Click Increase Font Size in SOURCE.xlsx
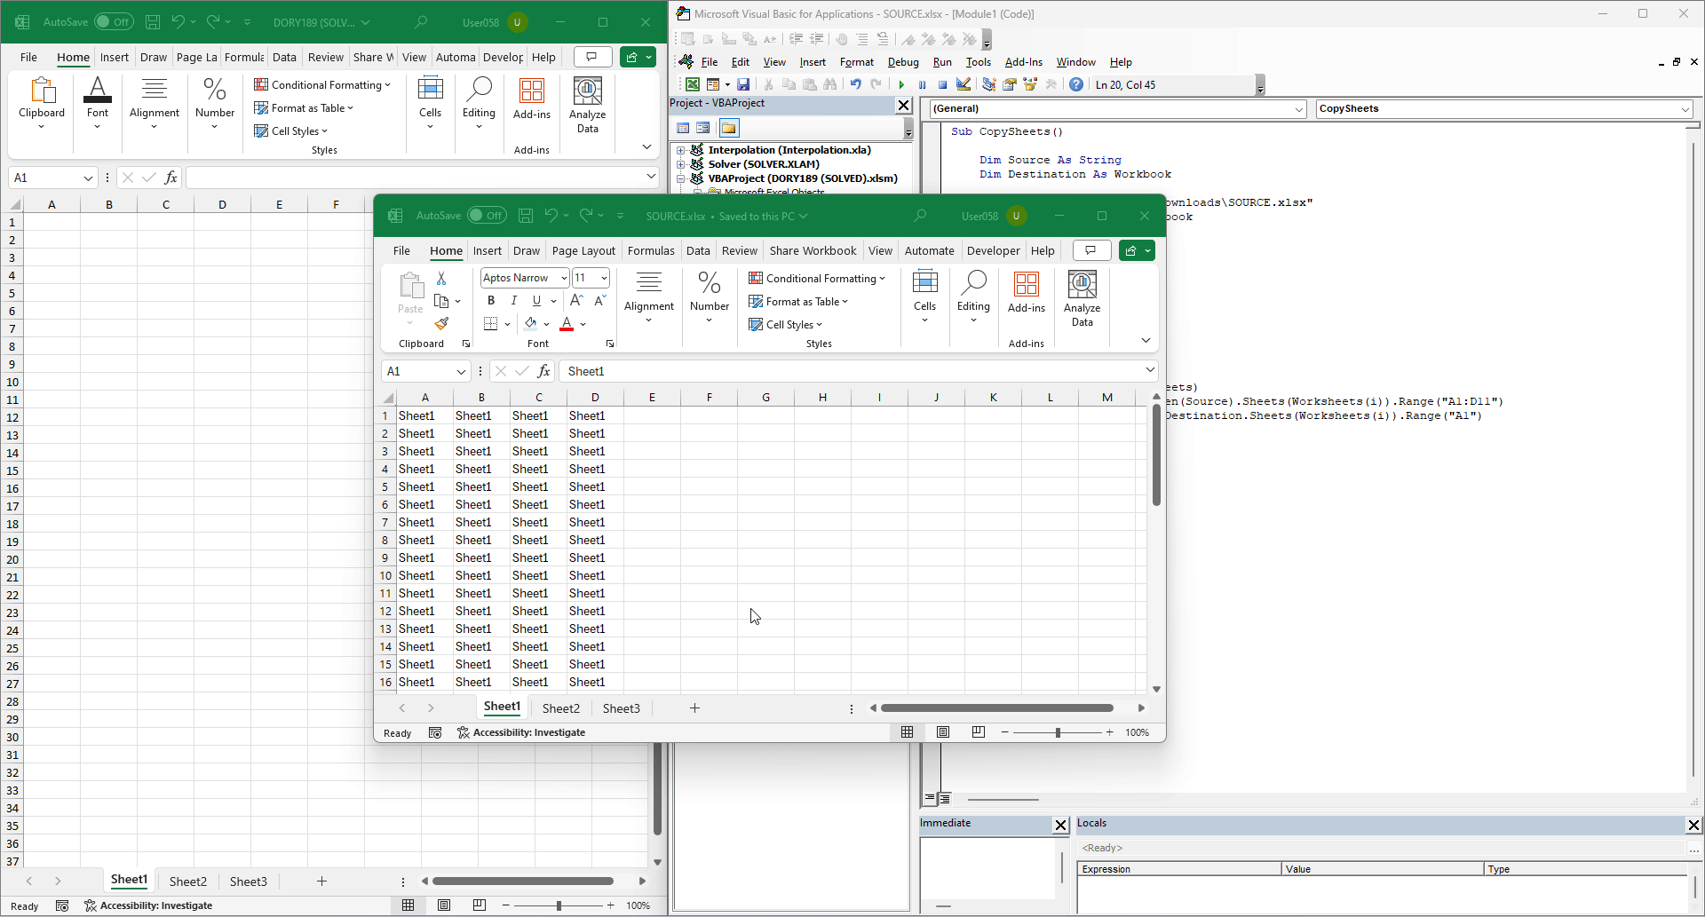This screenshot has width=1705, height=917. 576,301
